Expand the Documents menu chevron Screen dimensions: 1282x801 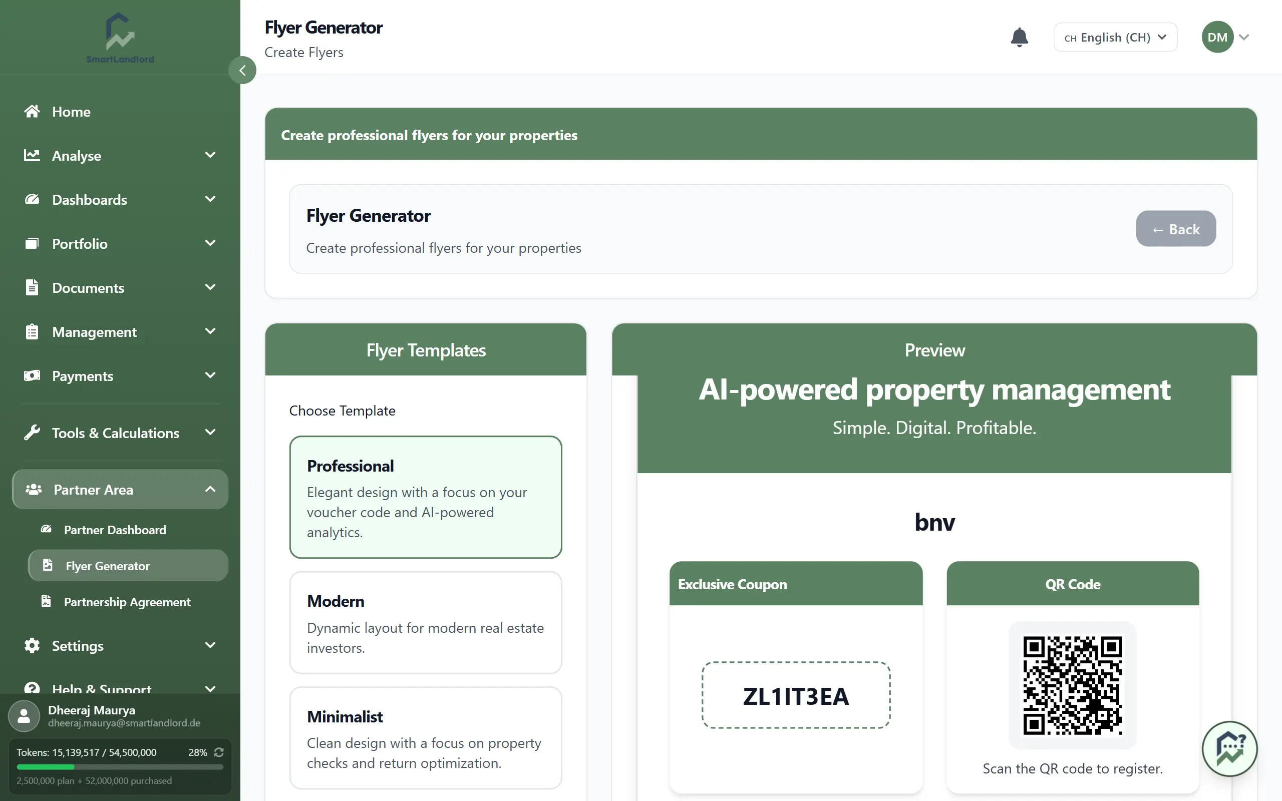(x=210, y=286)
